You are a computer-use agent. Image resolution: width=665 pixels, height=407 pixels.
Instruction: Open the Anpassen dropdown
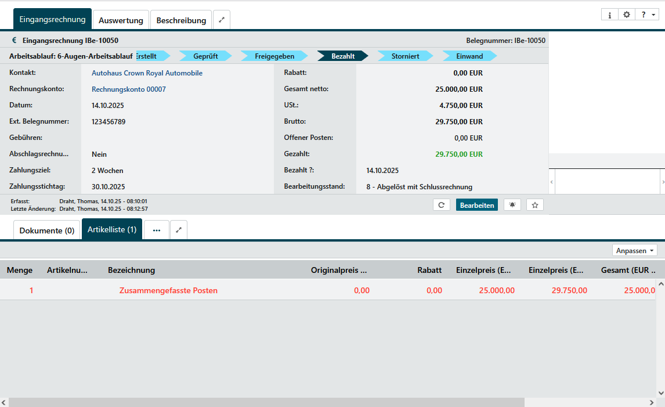pyautogui.click(x=635, y=250)
